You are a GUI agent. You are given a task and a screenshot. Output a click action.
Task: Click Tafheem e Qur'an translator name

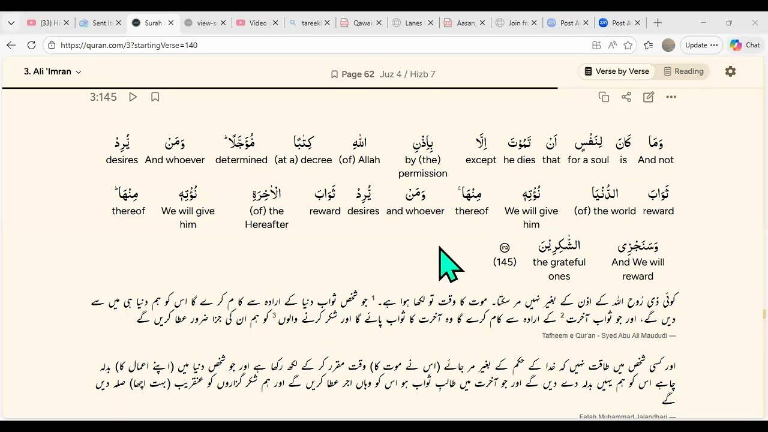coord(608,335)
